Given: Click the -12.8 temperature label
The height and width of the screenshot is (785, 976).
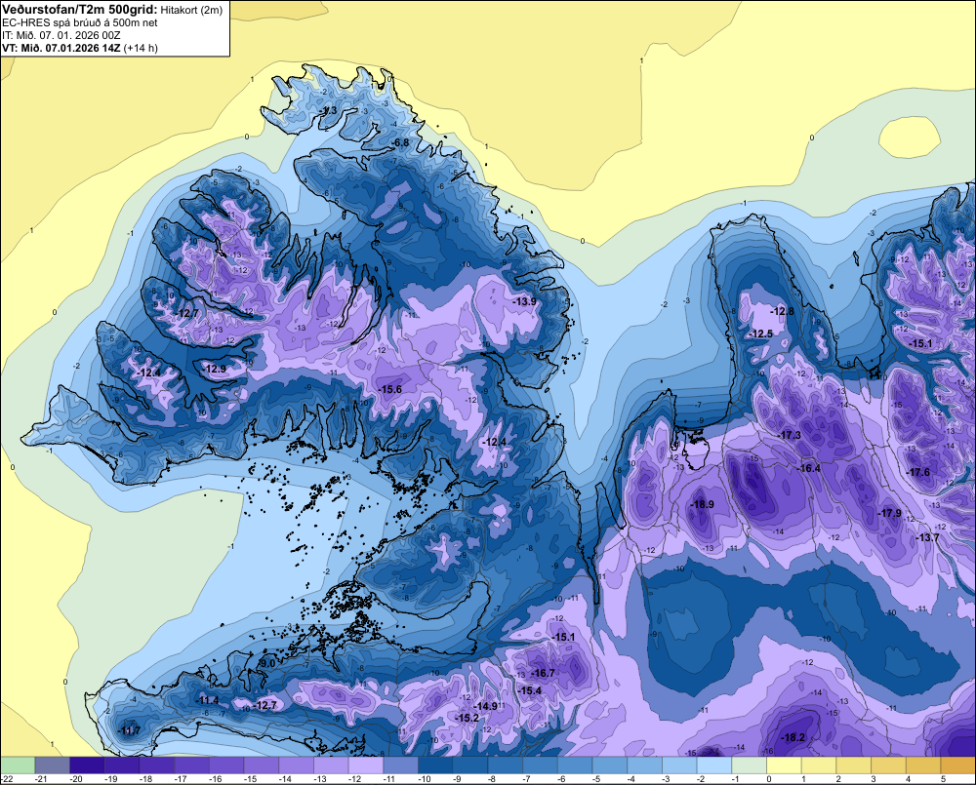Looking at the screenshot, I should tap(782, 311).
